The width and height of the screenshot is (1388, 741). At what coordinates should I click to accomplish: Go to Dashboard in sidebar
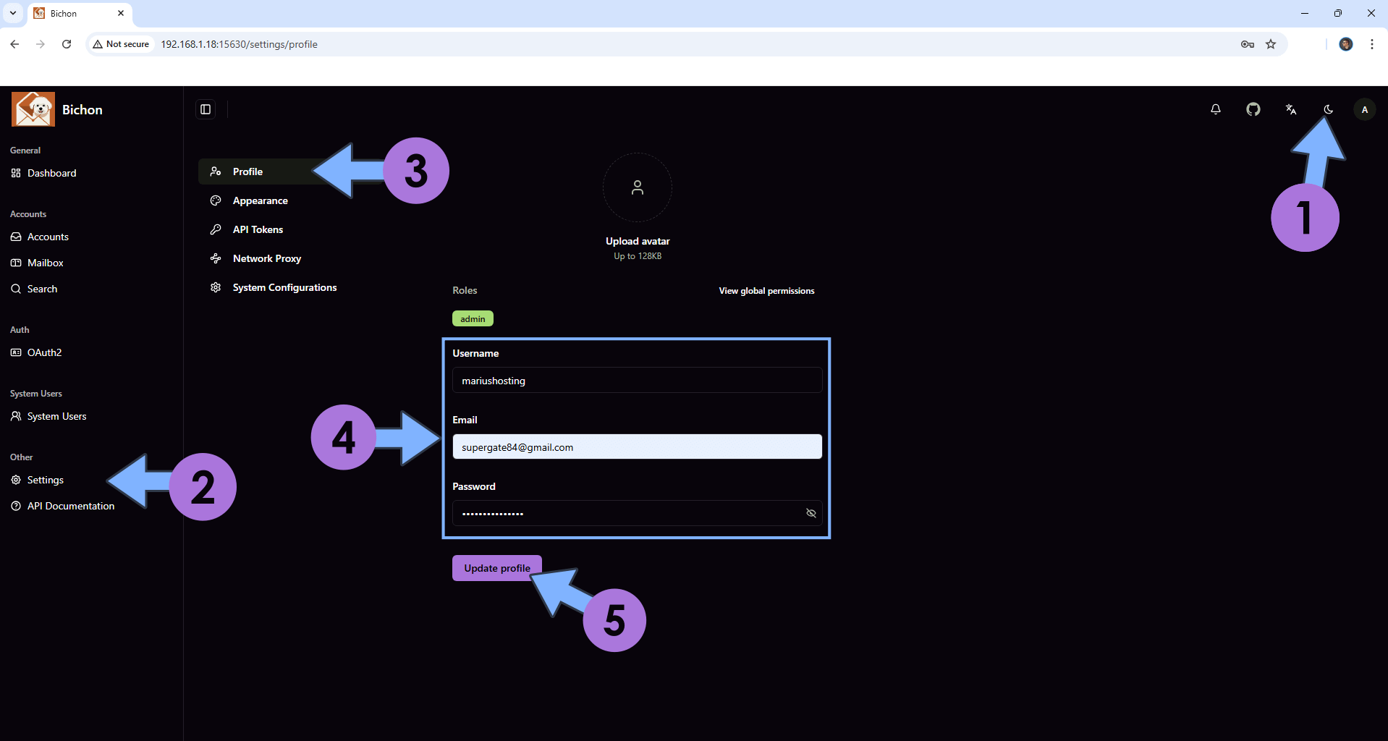click(x=51, y=173)
